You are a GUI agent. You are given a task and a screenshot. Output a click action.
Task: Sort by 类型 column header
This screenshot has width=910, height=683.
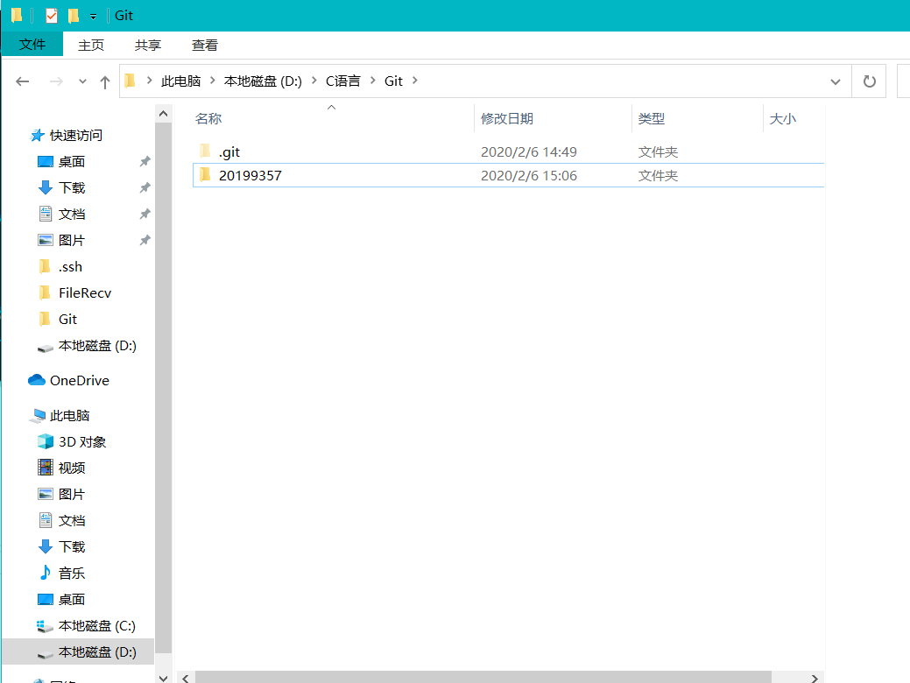pyautogui.click(x=651, y=119)
